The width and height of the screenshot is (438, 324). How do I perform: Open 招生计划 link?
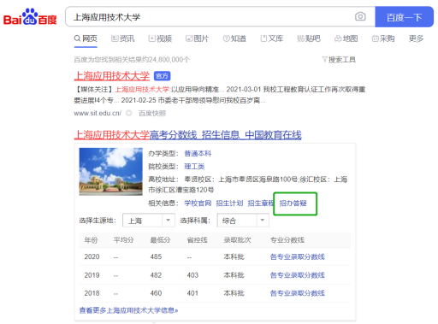tap(229, 203)
